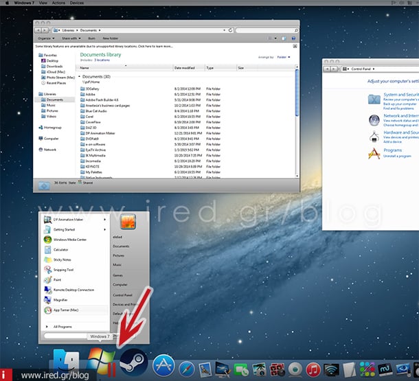Select Computer in Start menu right column
419x381 pixels.
[x=120, y=285]
